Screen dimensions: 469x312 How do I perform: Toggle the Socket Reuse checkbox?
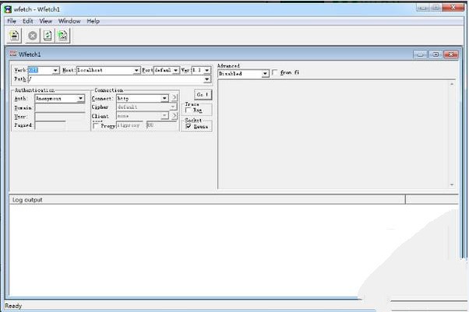pyautogui.click(x=189, y=126)
